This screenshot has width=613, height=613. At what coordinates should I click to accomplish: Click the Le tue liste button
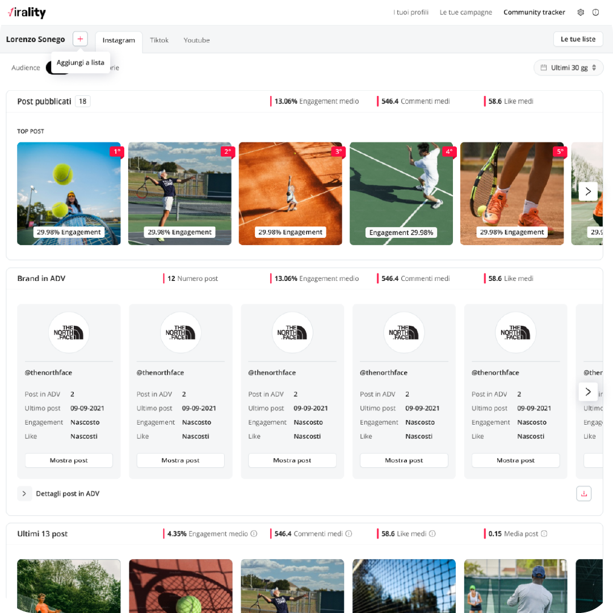pyautogui.click(x=578, y=39)
